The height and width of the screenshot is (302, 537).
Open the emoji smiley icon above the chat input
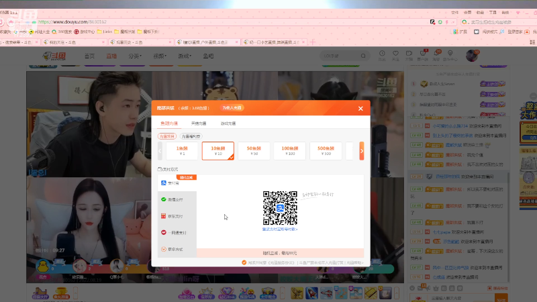click(412, 289)
